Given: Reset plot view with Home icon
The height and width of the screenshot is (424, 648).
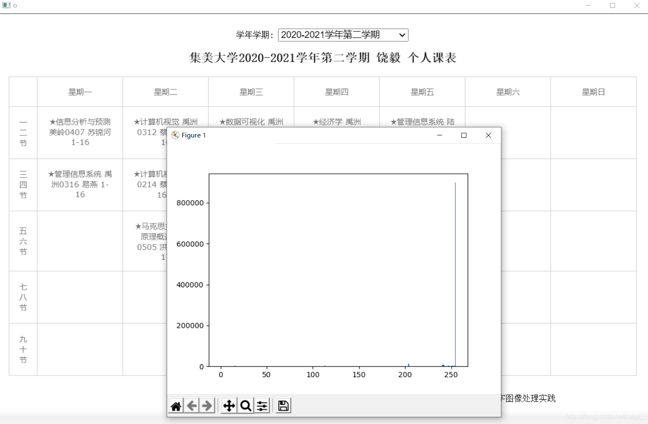Looking at the screenshot, I should coord(176,406).
